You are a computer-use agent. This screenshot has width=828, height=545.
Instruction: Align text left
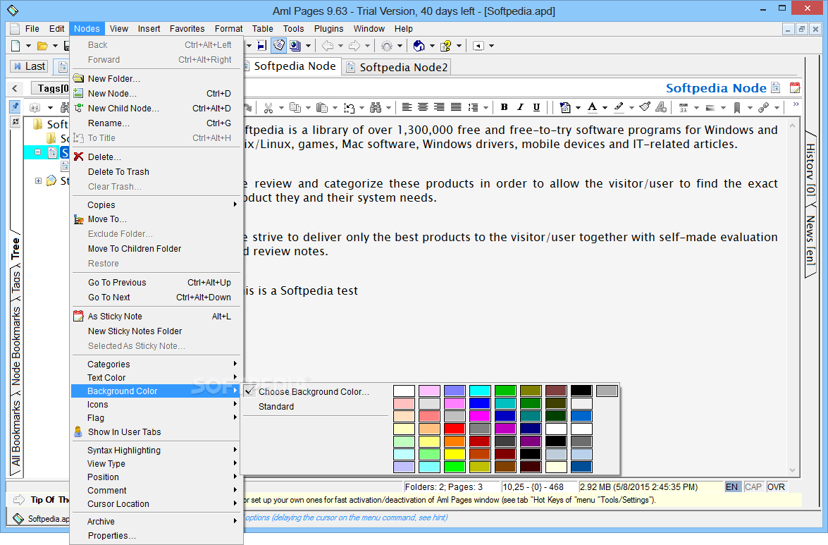(x=407, y=107)
